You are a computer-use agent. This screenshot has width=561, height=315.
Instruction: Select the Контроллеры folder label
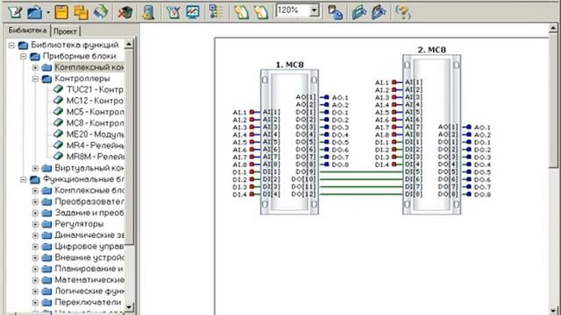tap(82, 79)
